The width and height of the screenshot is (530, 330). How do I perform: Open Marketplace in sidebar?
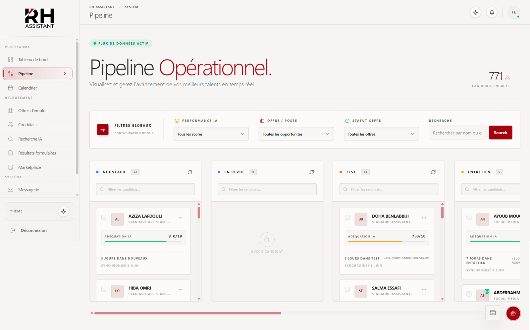37,167
